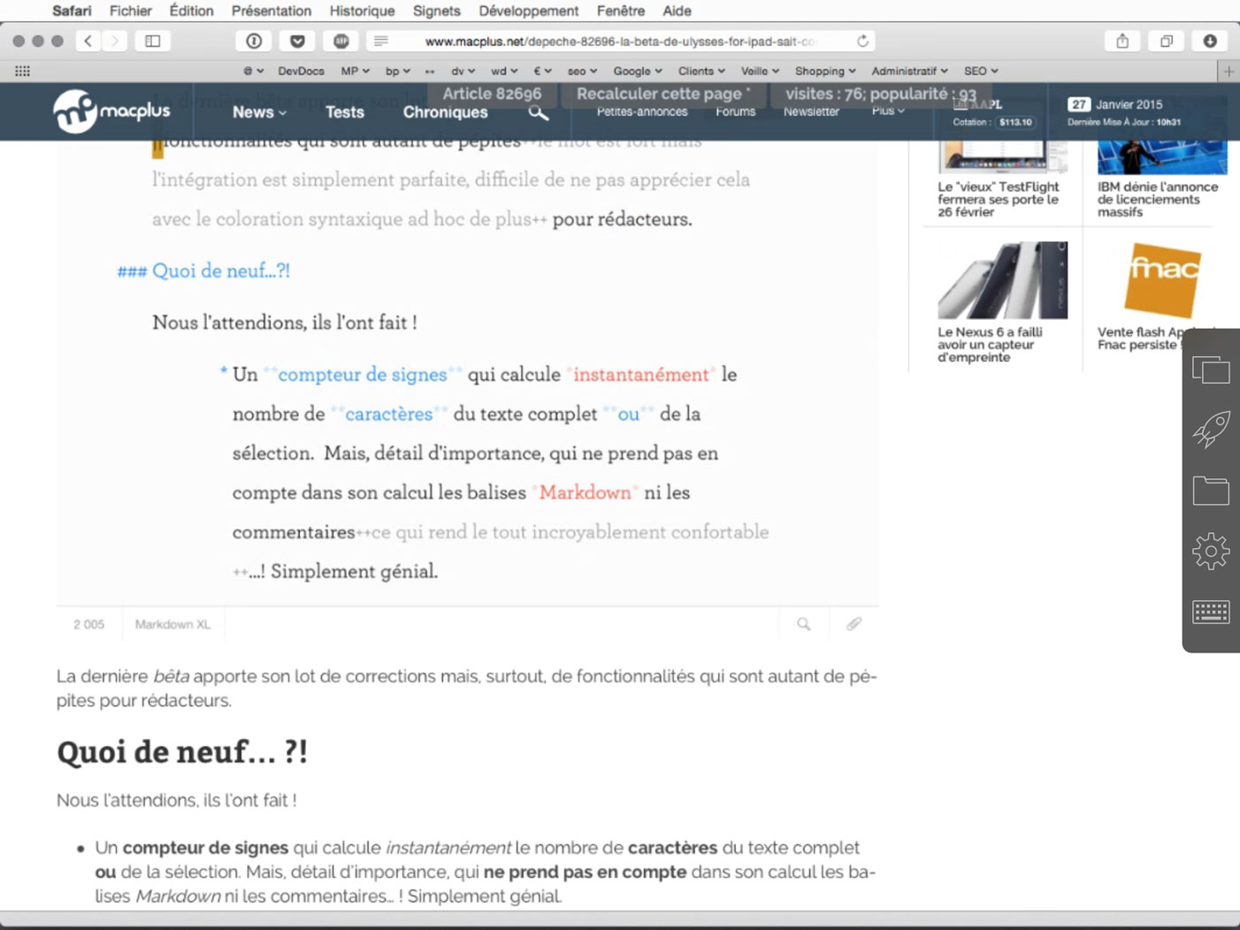Click Recalculer cette page button
The image size is (1240, 930).
click(x=663, y=94)
